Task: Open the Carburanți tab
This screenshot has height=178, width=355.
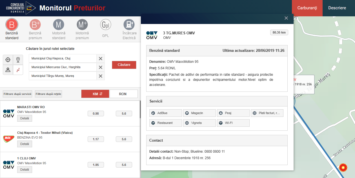Action: coord(307,8)
